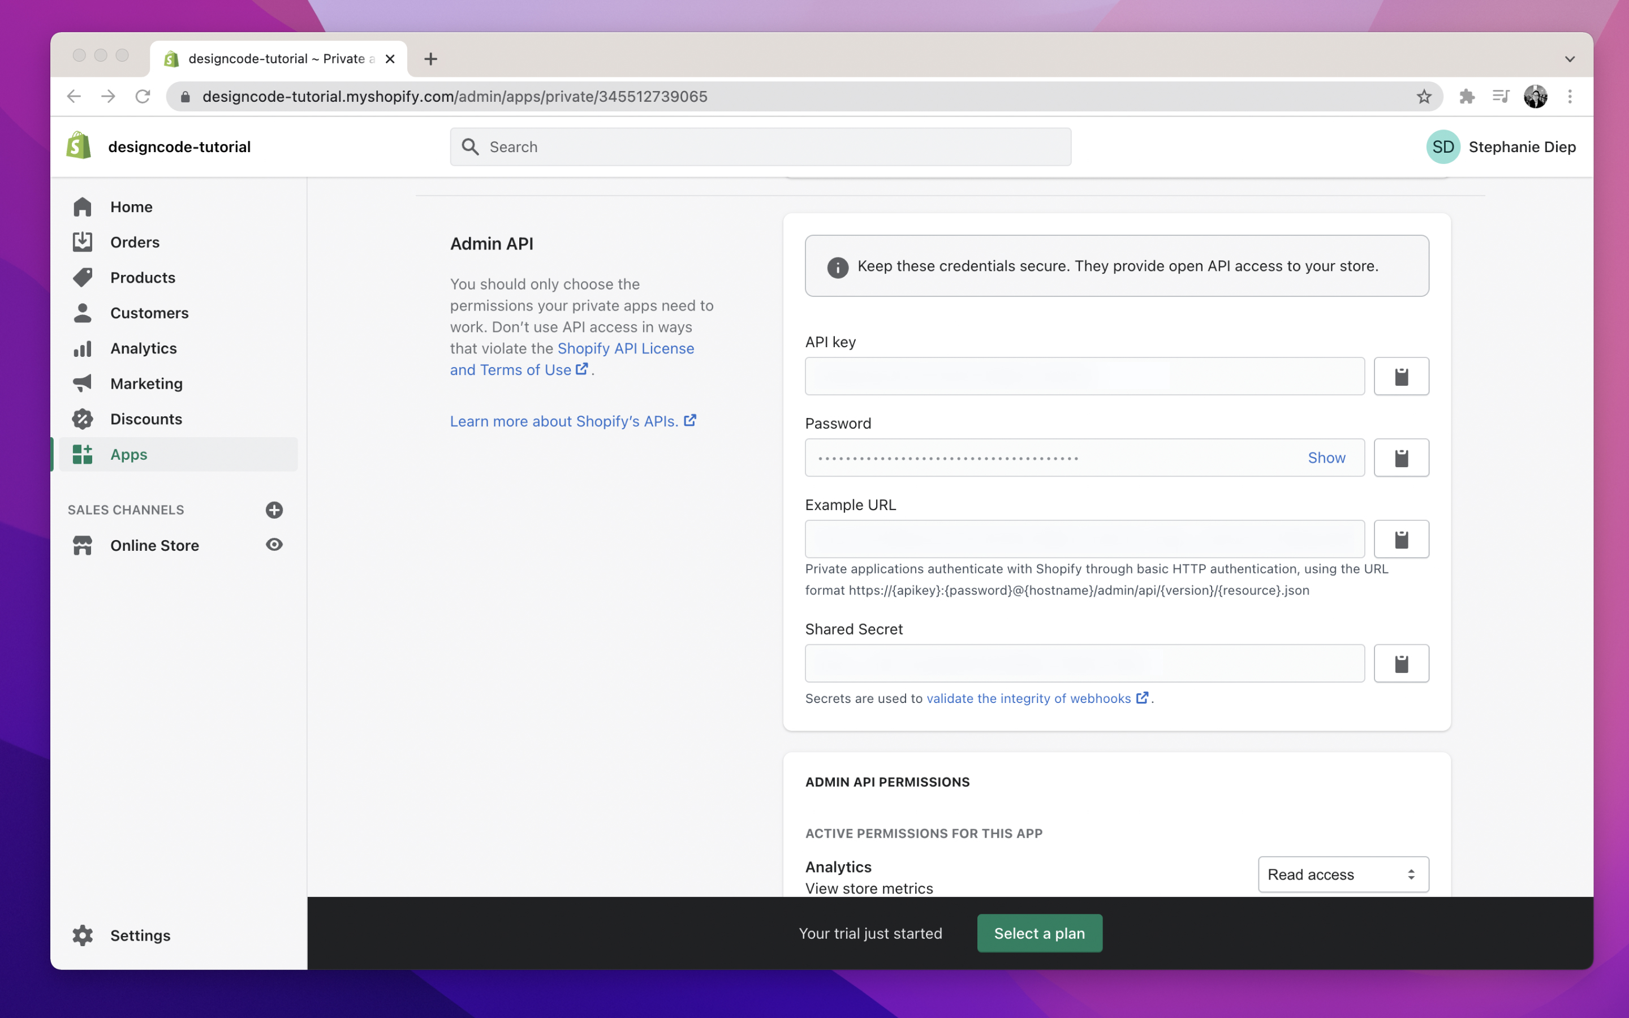The image size is (1629, 1018).
Task: Open validate the integrity of webhooks link
Action: [x=1028, y=698]
